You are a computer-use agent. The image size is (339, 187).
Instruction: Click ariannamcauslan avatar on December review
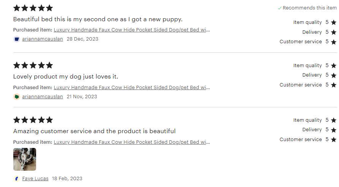(16, 39)
